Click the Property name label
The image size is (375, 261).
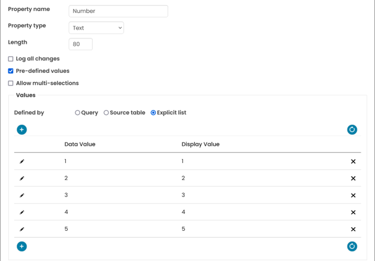click(x=29, y=9)
